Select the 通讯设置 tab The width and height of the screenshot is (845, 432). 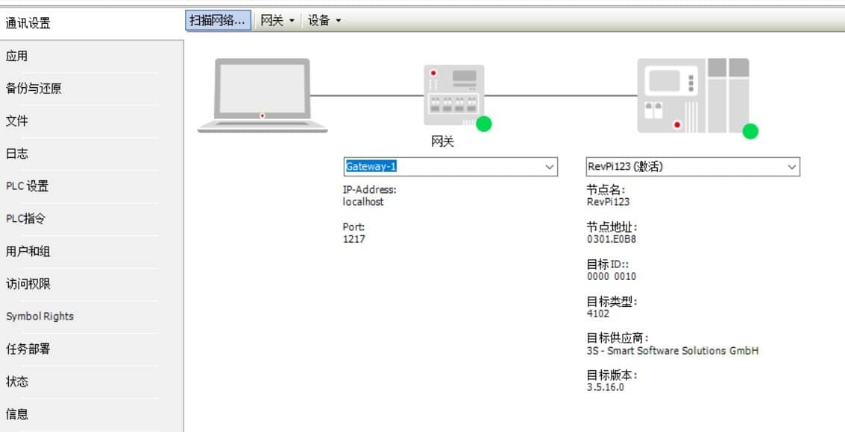click(28, 23)
